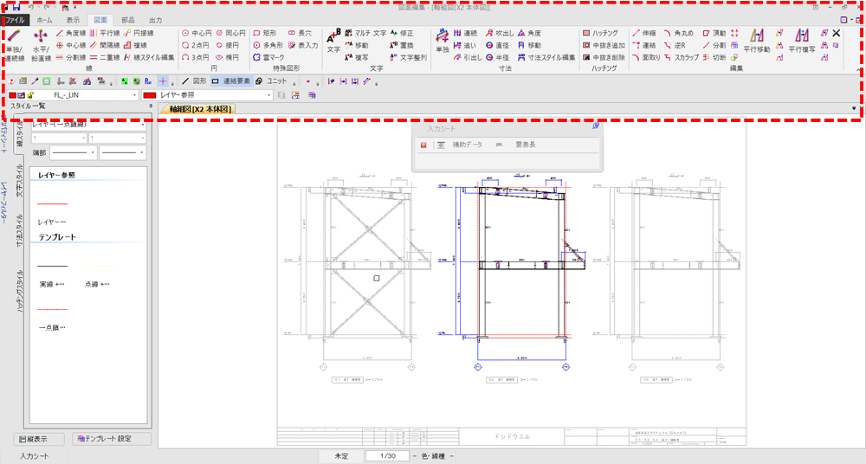866x464 pixels.
Task: Toggle the 連結要素 selection mode
Action: (x=231, y=81)
